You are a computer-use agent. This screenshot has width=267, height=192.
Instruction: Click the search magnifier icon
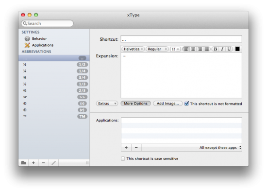(x=25, y=23)
